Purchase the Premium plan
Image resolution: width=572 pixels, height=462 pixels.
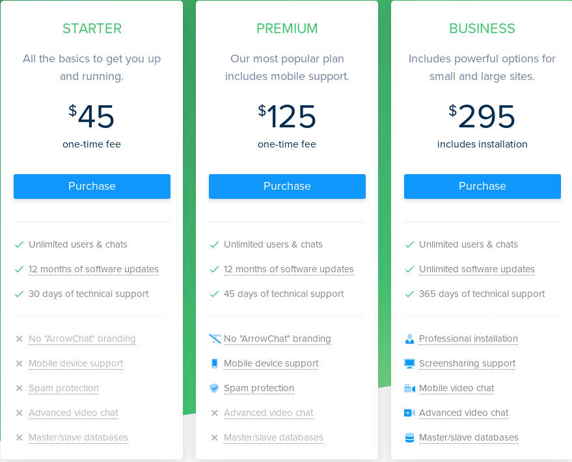pyautogui.click(x=287, y=186)
